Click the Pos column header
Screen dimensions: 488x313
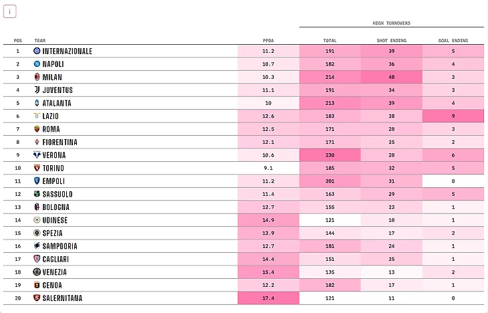17,41
